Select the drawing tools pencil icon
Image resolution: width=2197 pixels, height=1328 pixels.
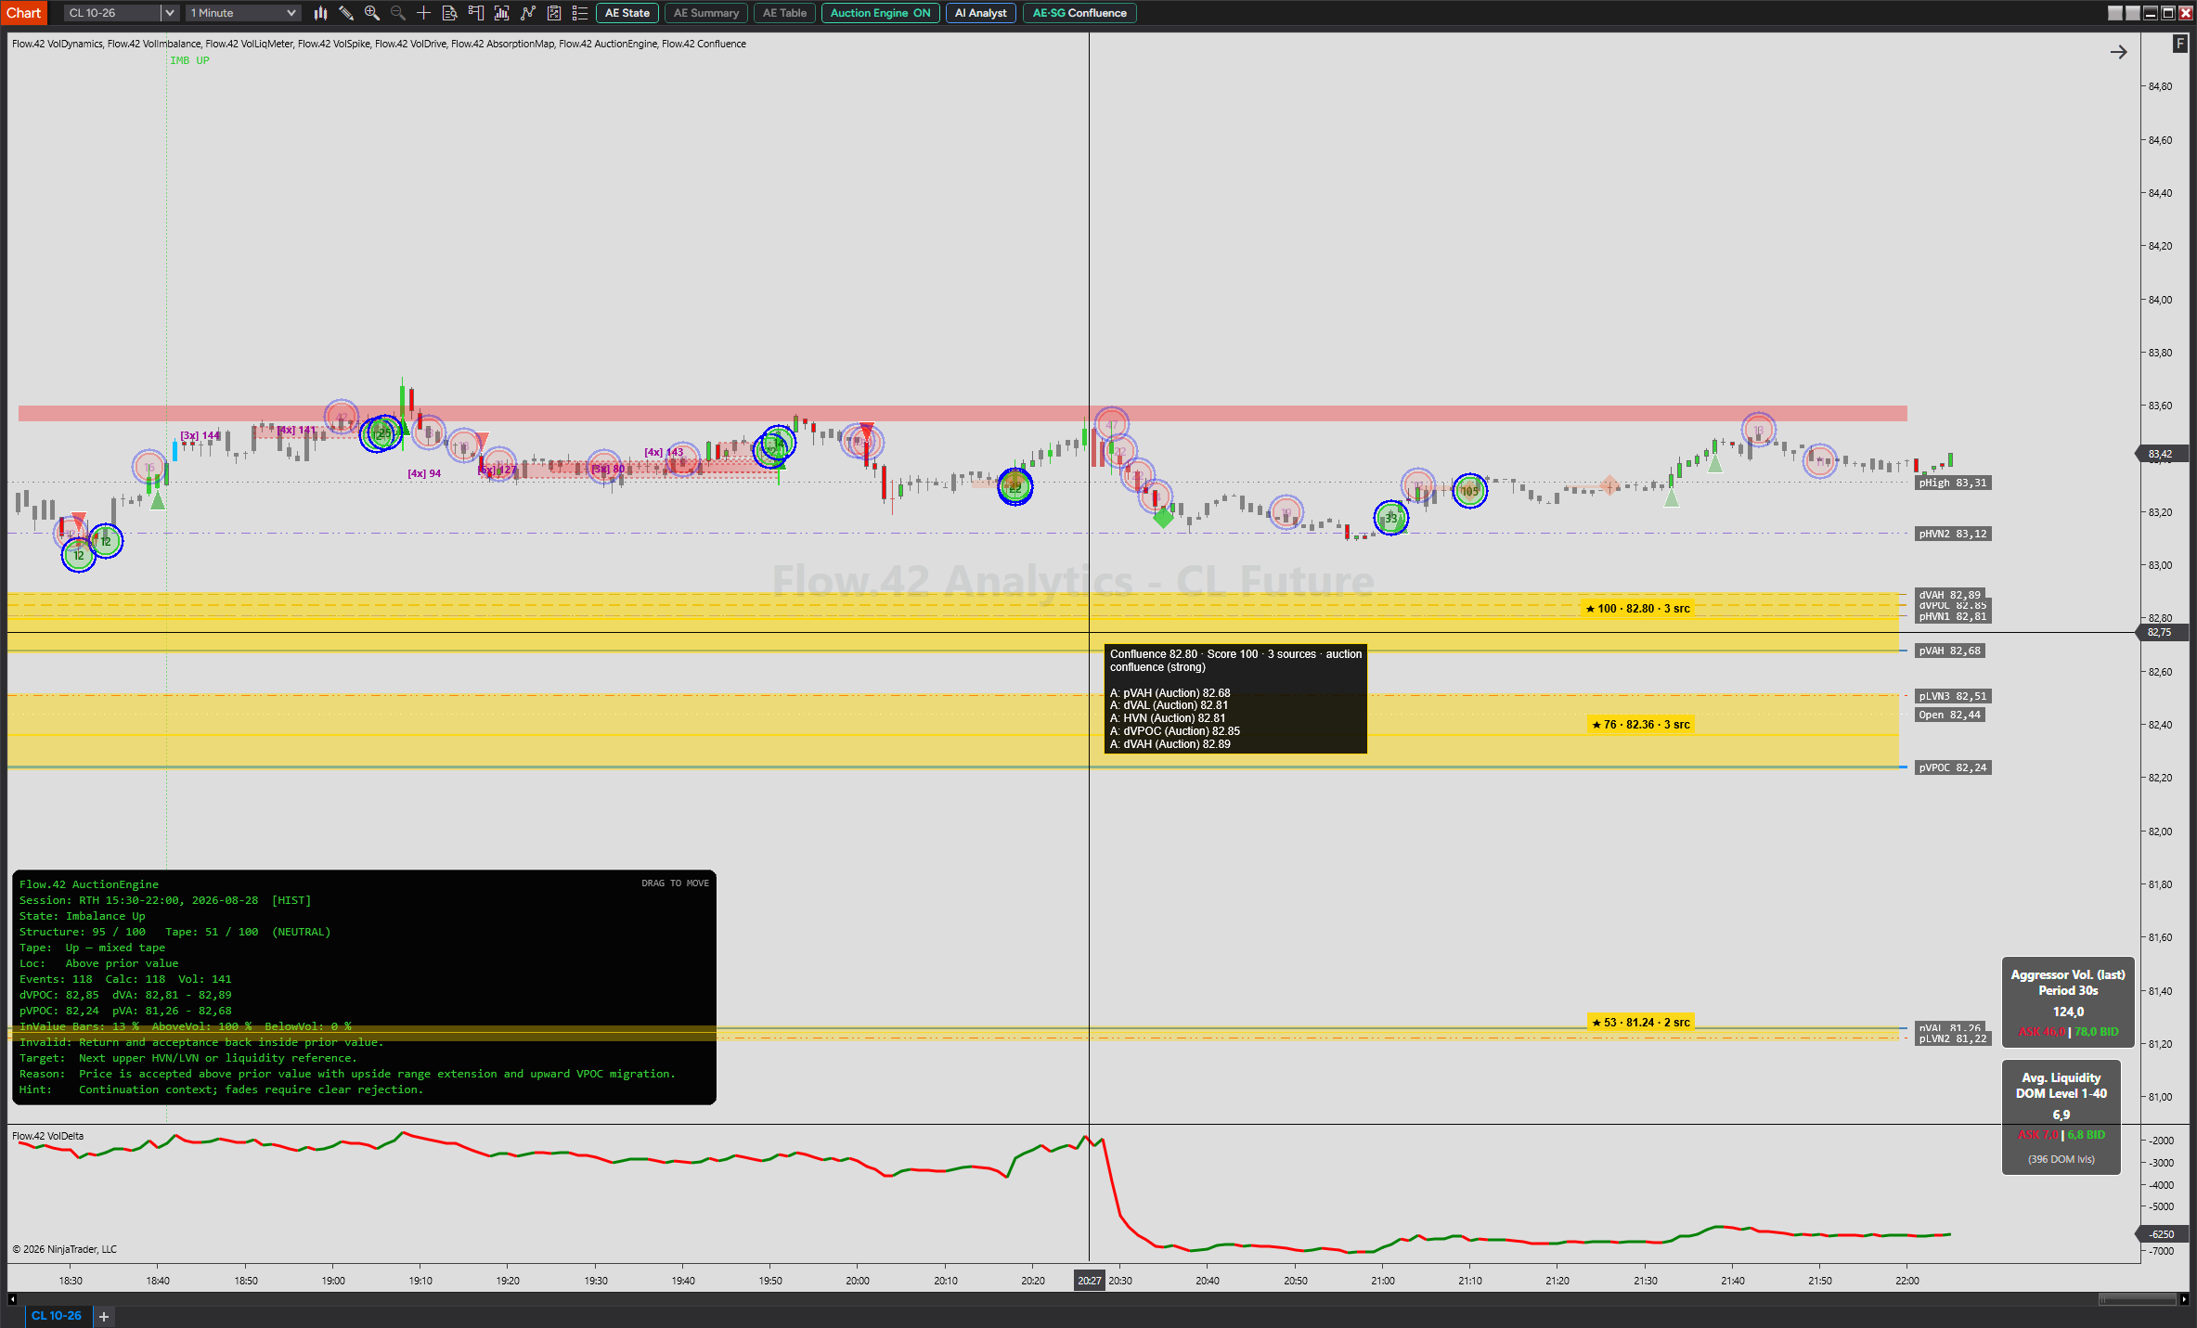point(346,13)
